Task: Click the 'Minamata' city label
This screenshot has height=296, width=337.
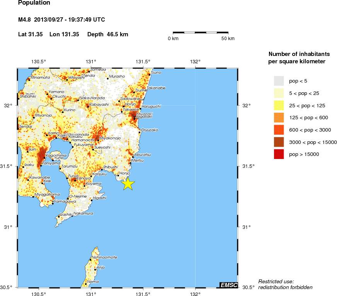Action: coord(40,78)
